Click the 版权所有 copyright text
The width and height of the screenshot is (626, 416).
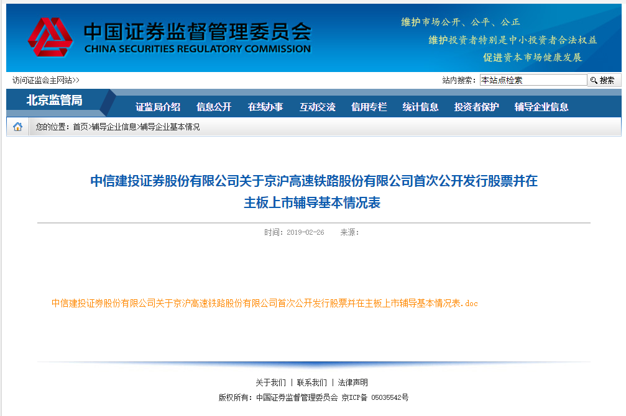(x=236, y=397)
